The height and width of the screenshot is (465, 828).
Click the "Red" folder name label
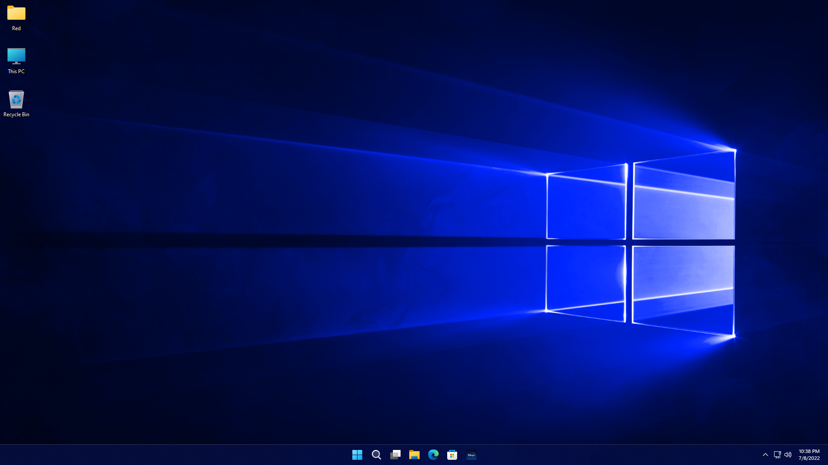pos(16,28)
